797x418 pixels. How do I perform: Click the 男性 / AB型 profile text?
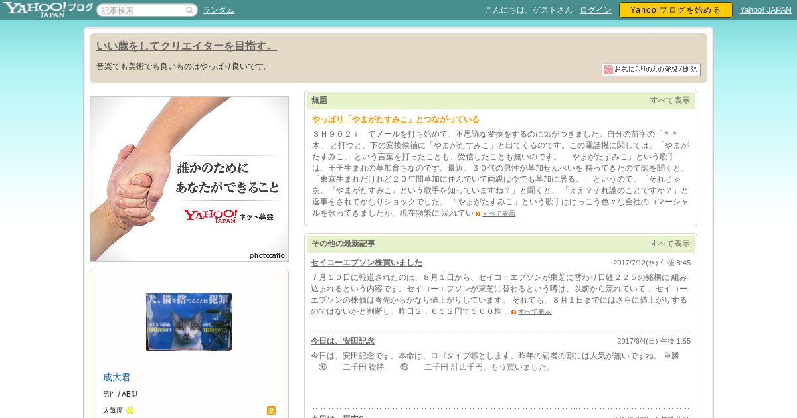click(120, 395)
